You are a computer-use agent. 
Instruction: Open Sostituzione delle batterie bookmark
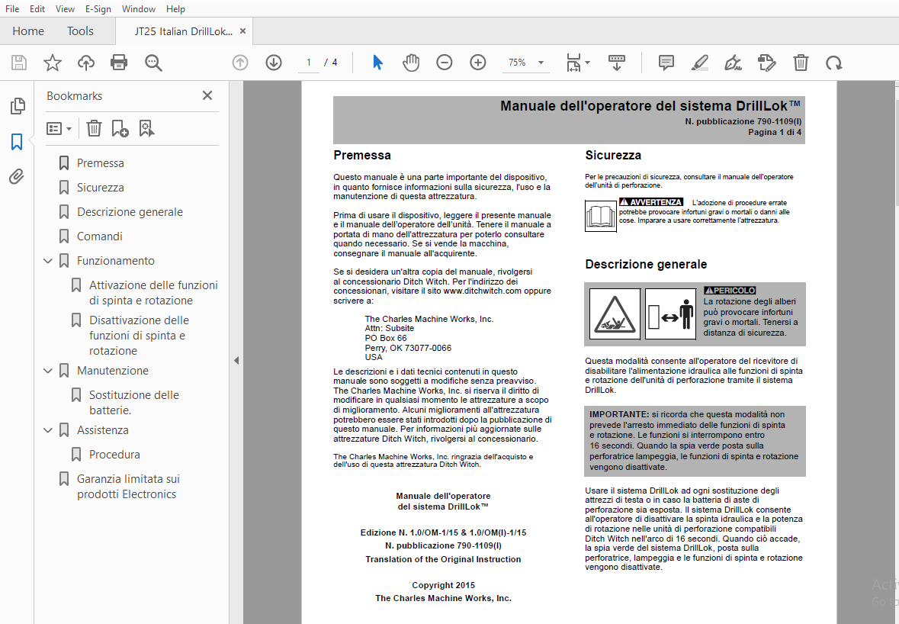coord(134,403)
